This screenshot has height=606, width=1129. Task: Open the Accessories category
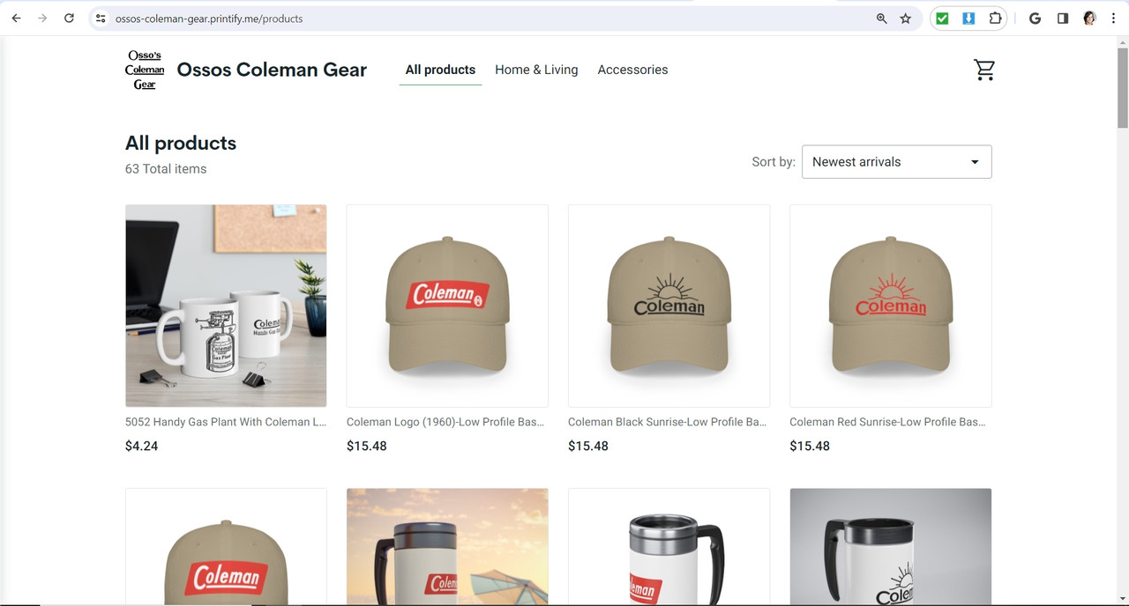pyautogui.click(x=632, y=70)
